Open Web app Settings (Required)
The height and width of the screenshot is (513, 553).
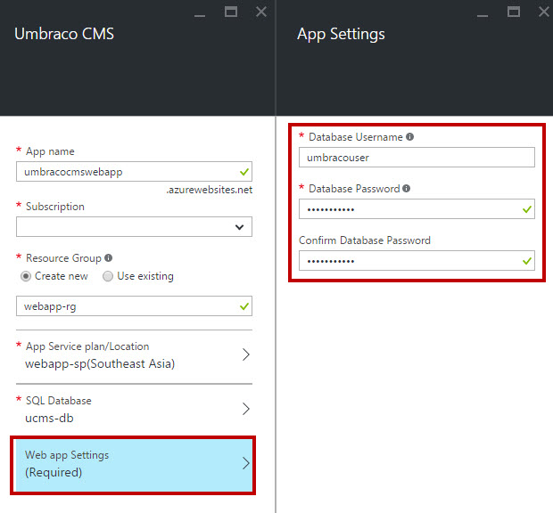pos(134,465)
